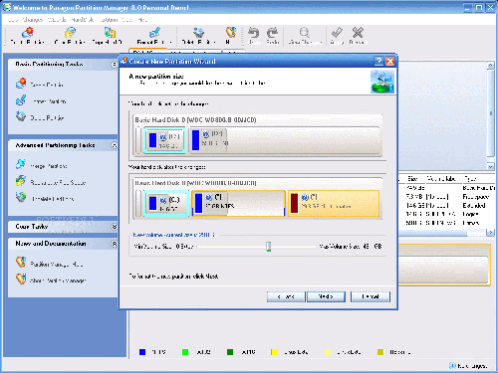This screenshot has height=373, width=498.
Task: Click the bright yellow legend color swatch
Action: [x=274, y=352]
